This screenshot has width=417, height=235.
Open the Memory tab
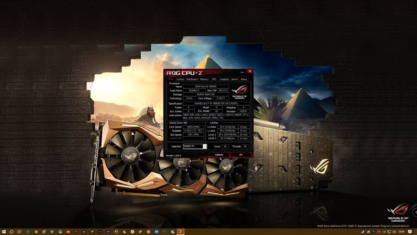[x=204, y=79]
